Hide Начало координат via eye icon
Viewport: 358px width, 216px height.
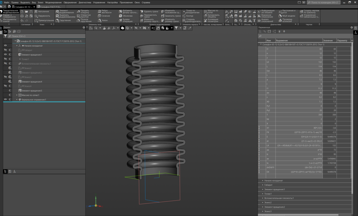click(x=5, y=46)
